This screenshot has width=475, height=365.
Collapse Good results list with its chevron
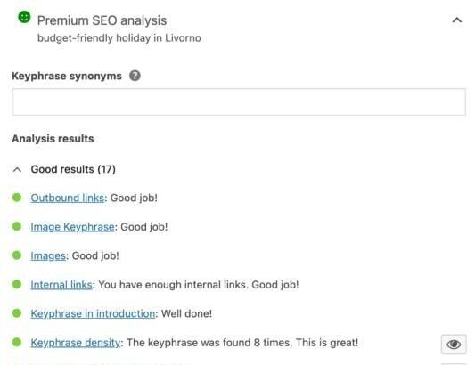[x=17, y=169]
